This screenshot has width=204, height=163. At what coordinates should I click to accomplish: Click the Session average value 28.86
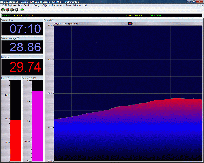click(22, 47)
